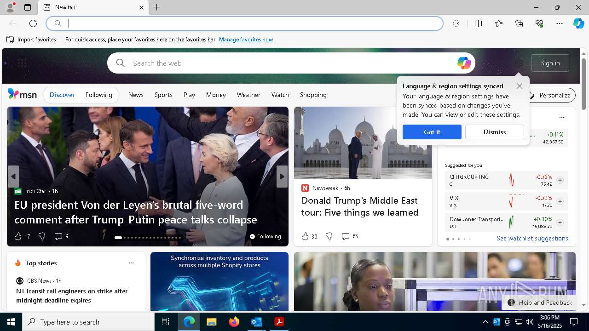Viewport: 589px width, 331px height.
Task: Click Import favorites
Action: pyautogui.click(x=31, y=40)
